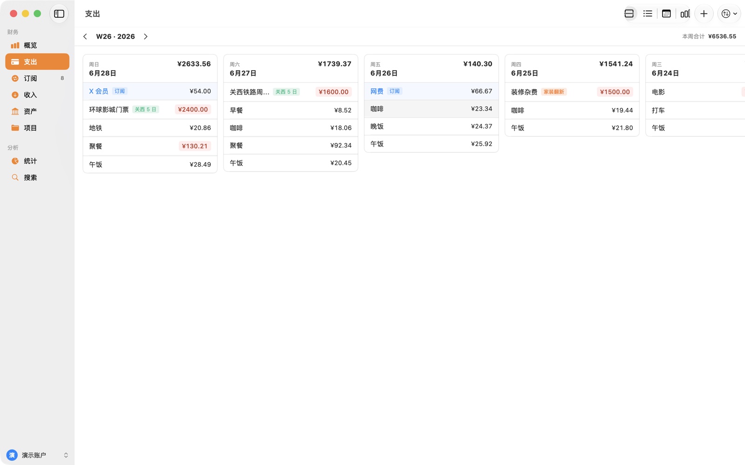The image size is (745, 465).
Task: Open 关西铁路周… expense row
Action: tap(291, 92)
